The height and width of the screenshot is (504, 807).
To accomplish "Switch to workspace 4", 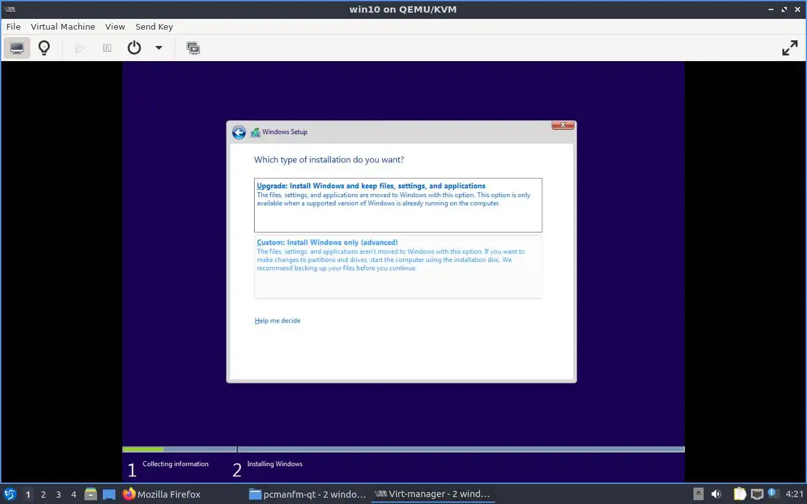I will (x=74, y=495).
